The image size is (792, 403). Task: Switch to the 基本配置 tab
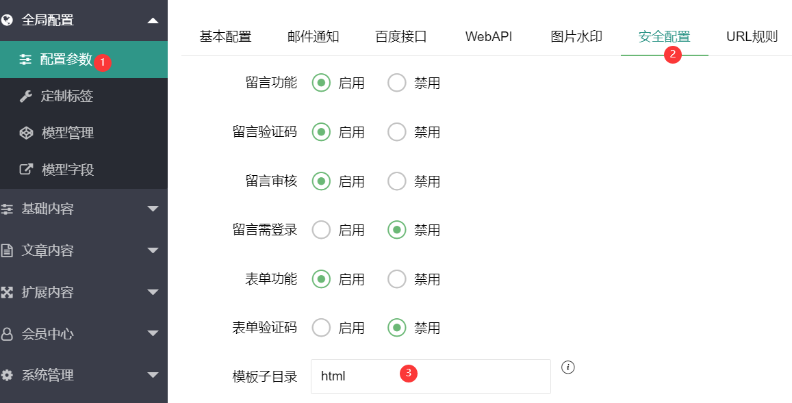pyautogui.click(x=225, y=37)
